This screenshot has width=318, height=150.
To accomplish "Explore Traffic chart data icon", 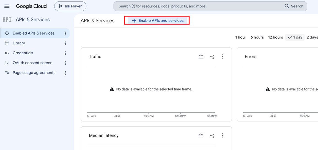I will [x=212, y=56].
